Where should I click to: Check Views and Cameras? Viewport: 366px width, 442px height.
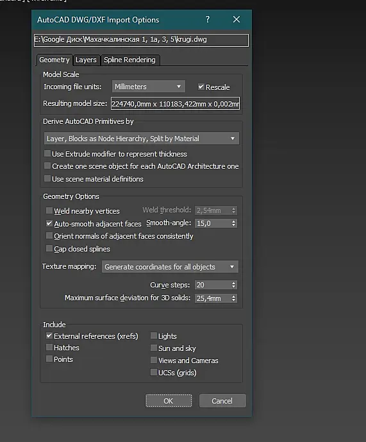click(154, 360)
